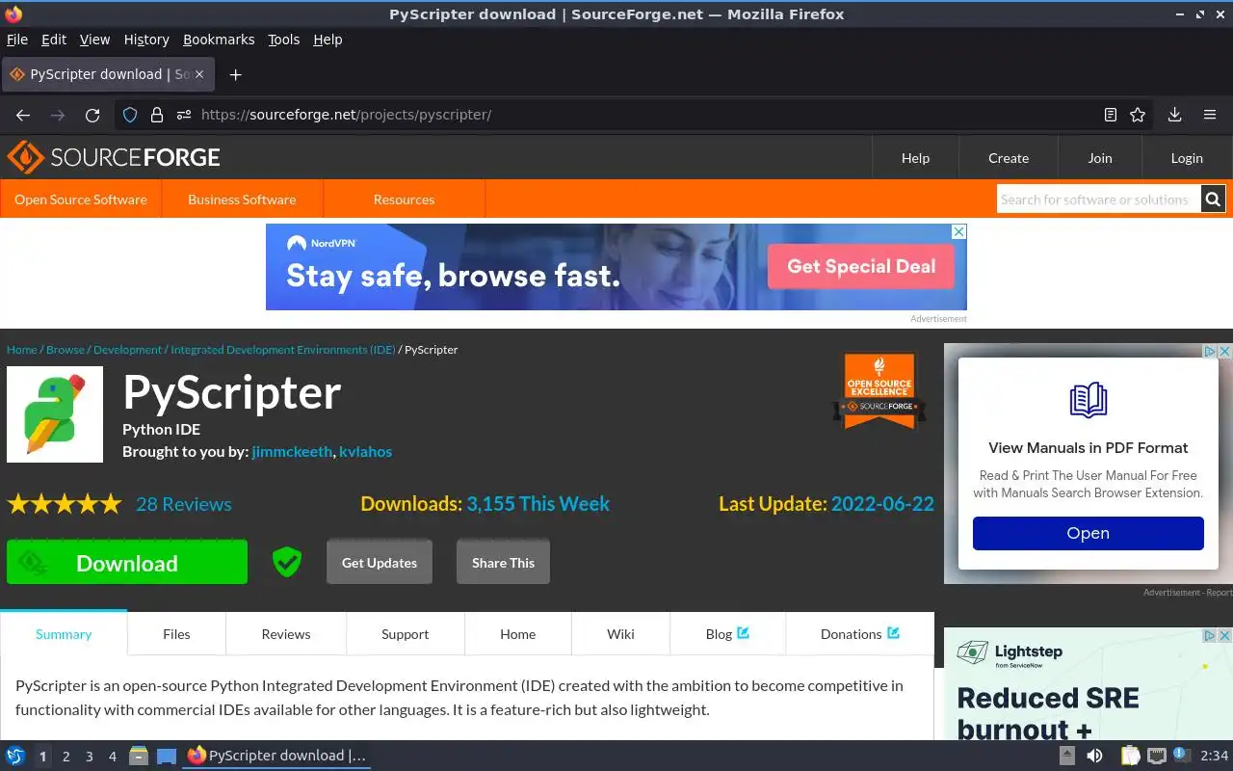Click the notification alert tray icon
The height and width of the screenshot is (771, 1233).
point(1182,756)
